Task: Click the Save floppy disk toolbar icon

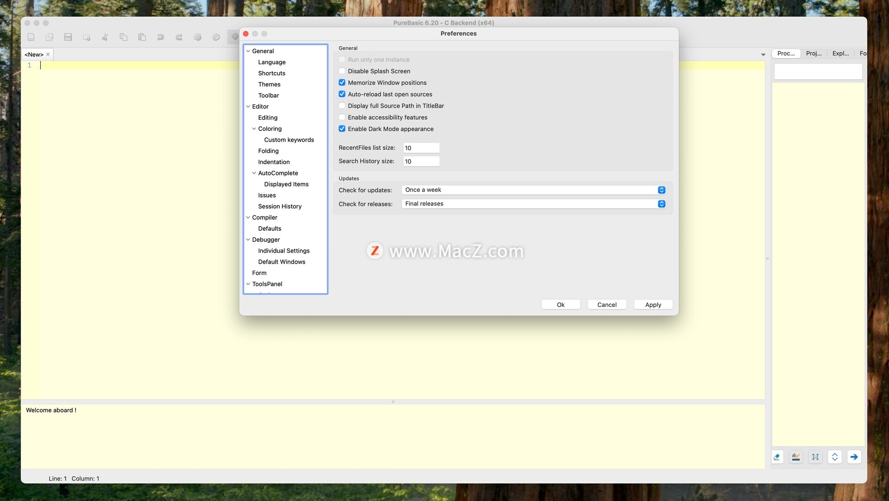Action: [x=68, y=37]
